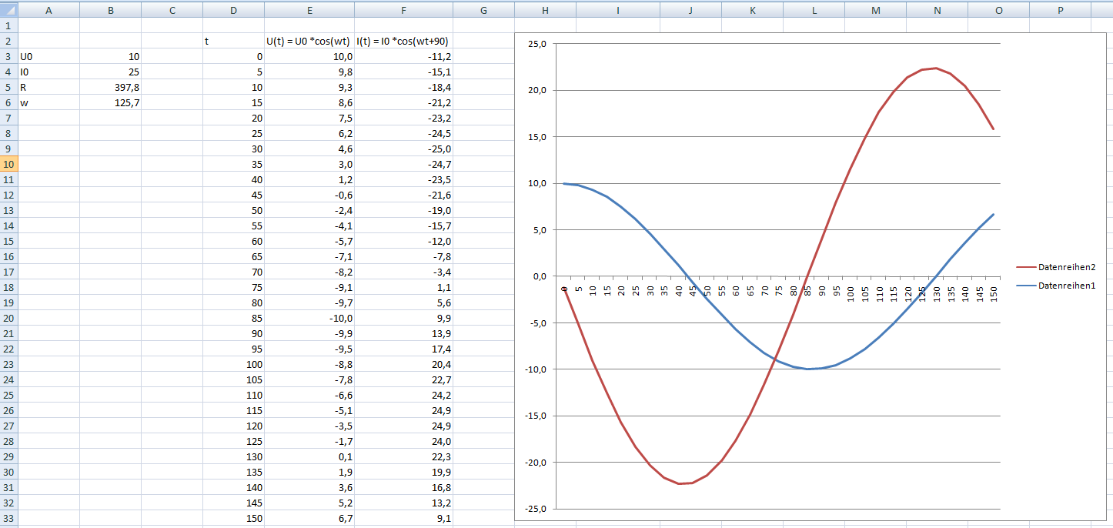This screenshot has height=528, width=1113.
Task: Click cell B4 with I0 value 25
Action: click(111, 72)
